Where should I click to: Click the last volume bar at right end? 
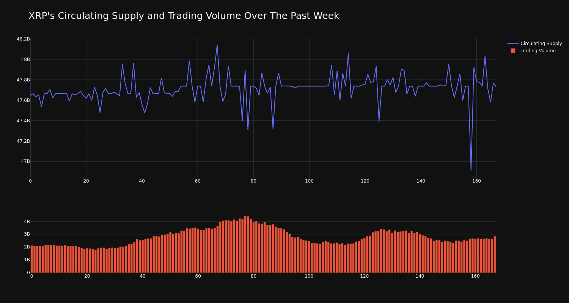pos(495,255)
